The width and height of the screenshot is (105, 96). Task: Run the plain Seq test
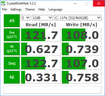pyautogui.click(x=12, y=63)
